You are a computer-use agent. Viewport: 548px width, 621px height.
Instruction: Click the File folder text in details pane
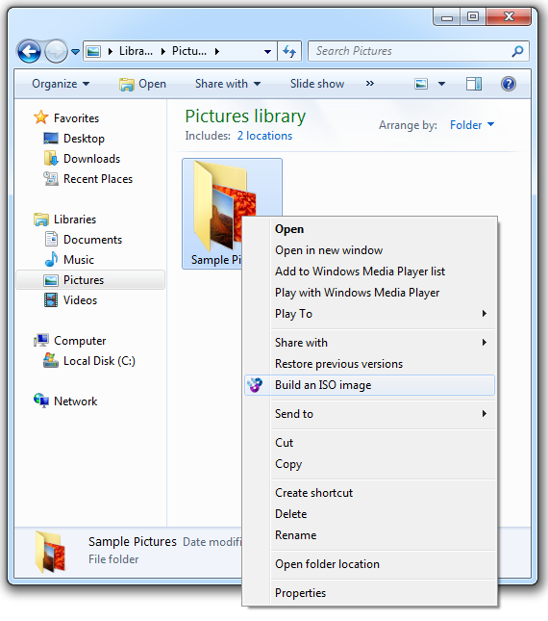click(113, 559)
